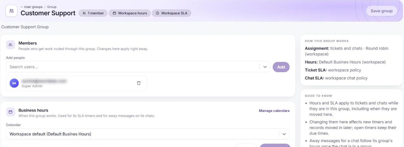
Task: Open Manage calendars link
Action: 274,111
